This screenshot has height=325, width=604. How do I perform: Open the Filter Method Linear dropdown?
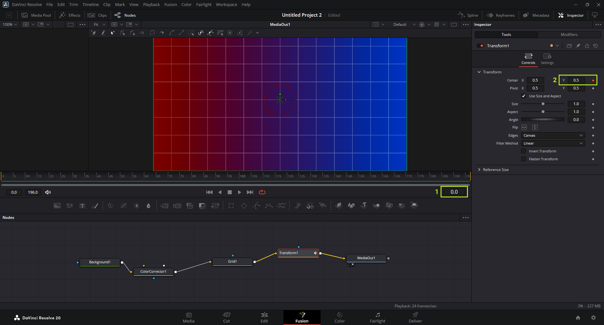pos(553,143)
